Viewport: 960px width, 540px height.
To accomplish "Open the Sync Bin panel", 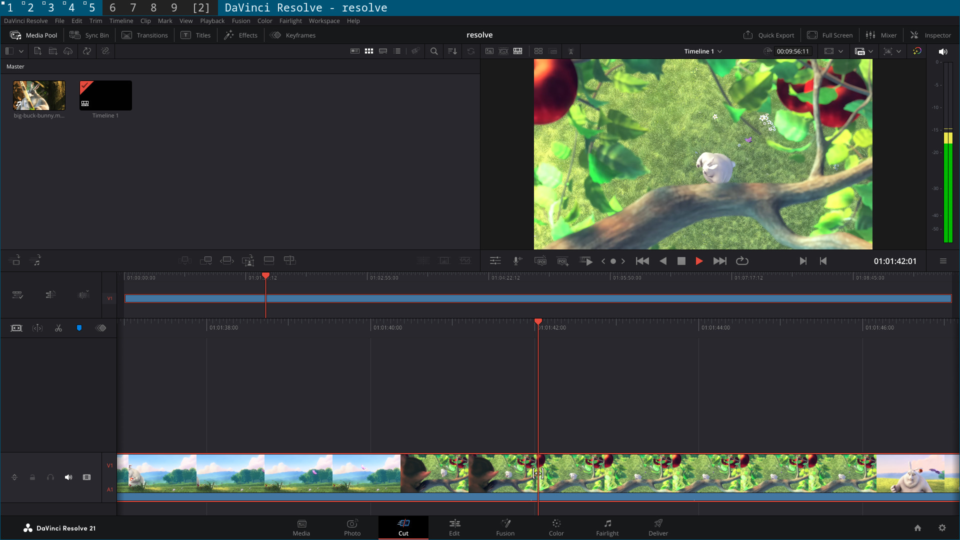I will point(89,35).
